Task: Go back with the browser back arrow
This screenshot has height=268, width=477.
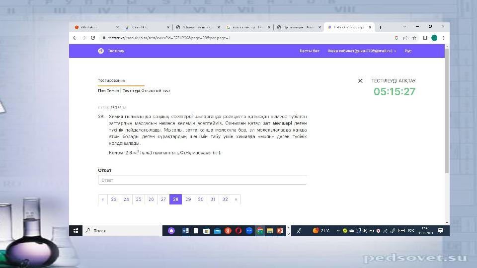Action: click(75, 38)
